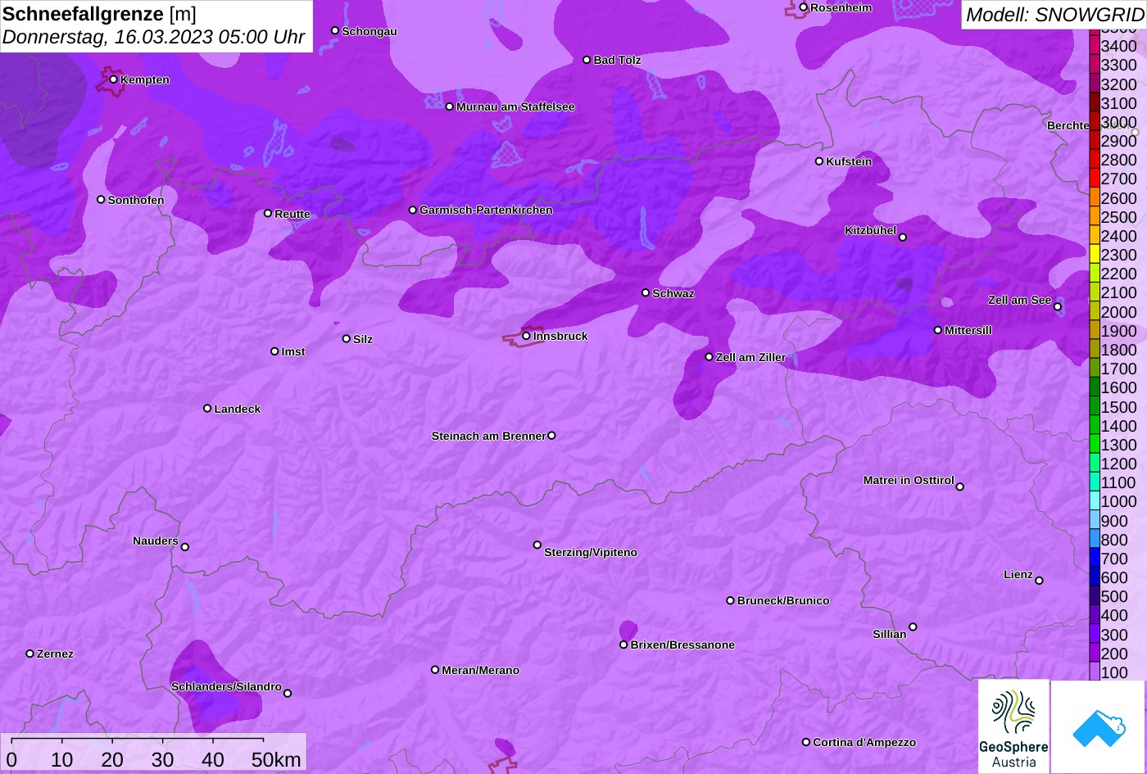Select the 2300 m yellow legend swatch
This screenshot has width=1147, height=774.
click(1095, 255)
